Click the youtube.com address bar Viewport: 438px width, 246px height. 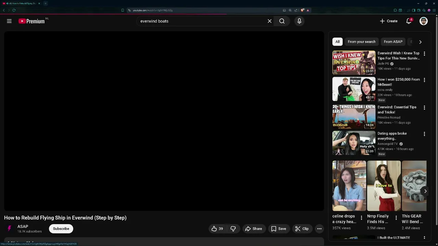click(205, 10)
